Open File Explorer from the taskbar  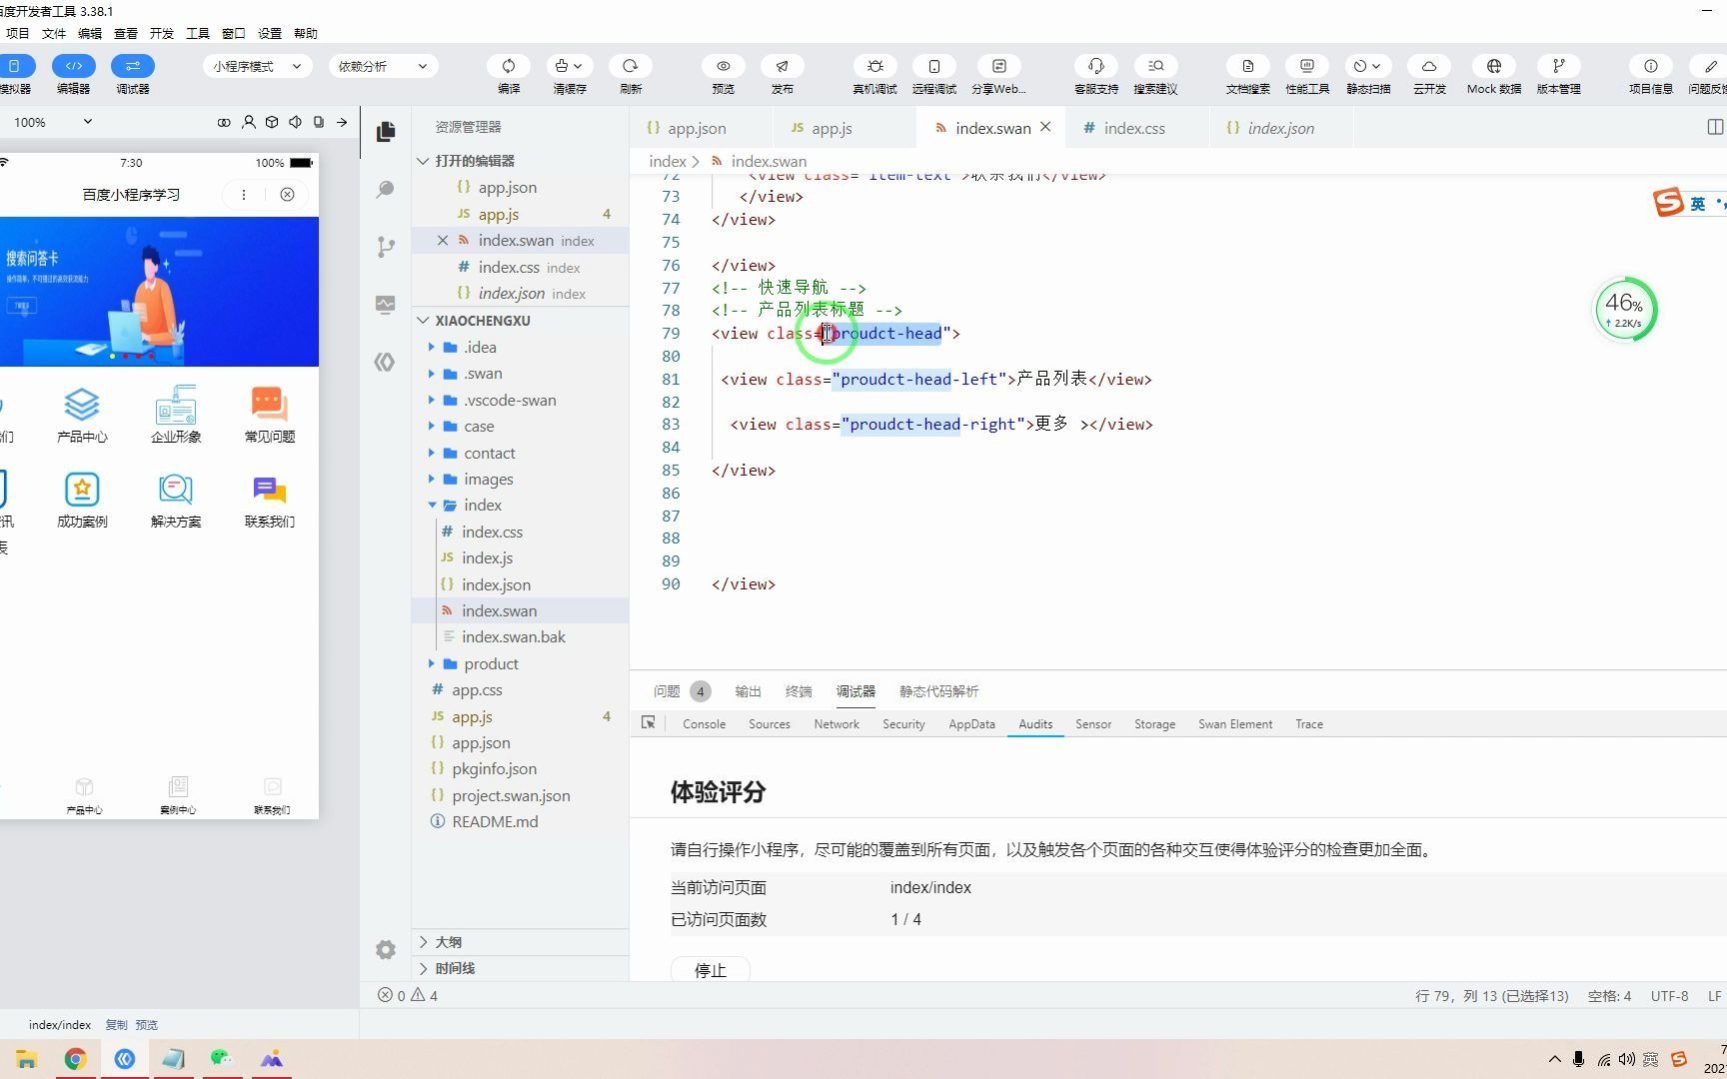coord(26,1059)
